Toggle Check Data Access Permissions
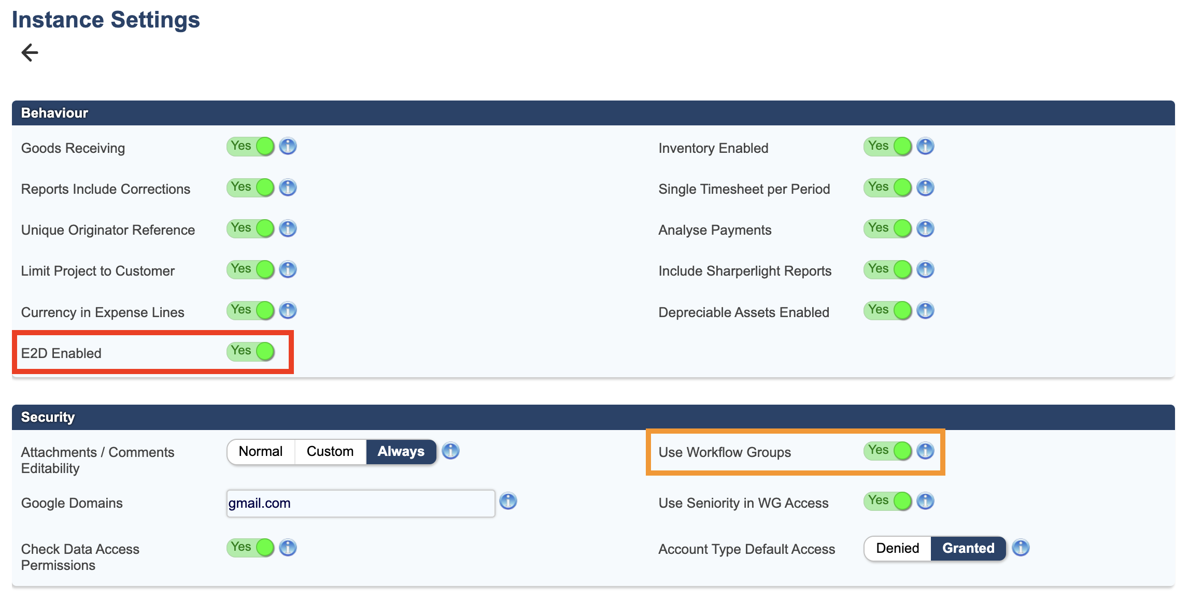This screenshot has height=601, width=1189. [251, 547]
